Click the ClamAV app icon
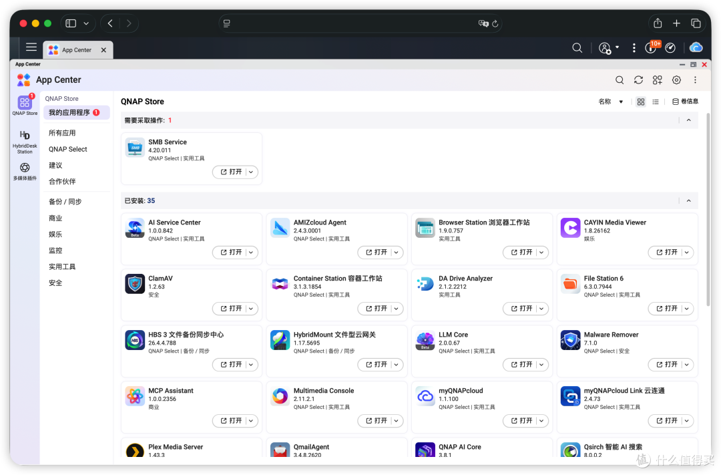 (135, 284)
